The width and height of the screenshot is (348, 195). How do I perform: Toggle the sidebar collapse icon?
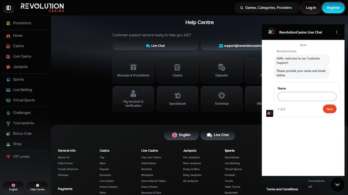click(9, 8)
